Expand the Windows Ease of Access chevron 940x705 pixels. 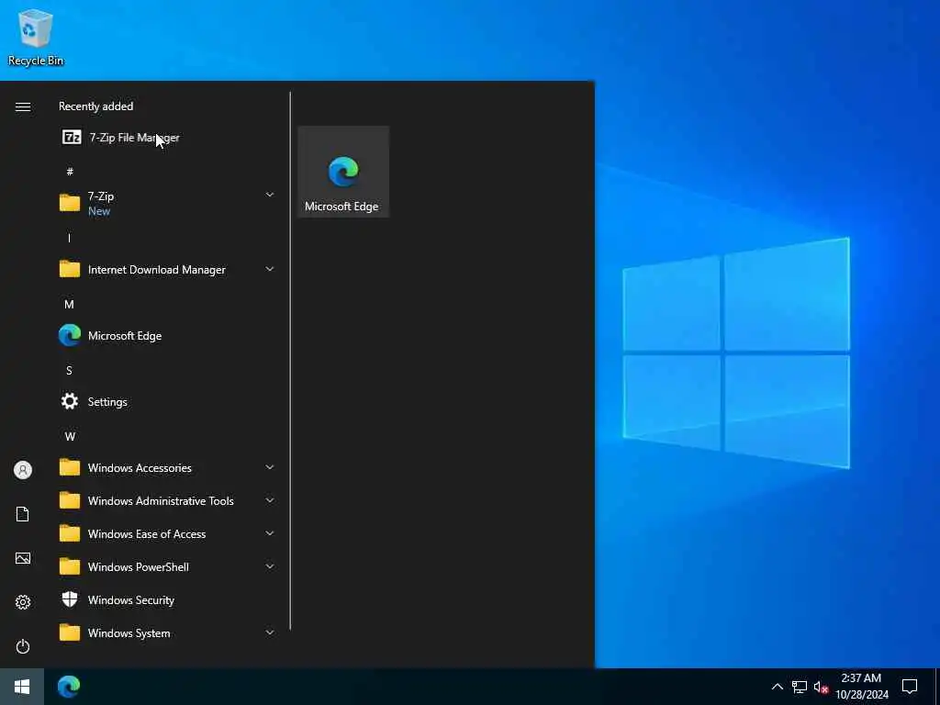tap(270, 533)
